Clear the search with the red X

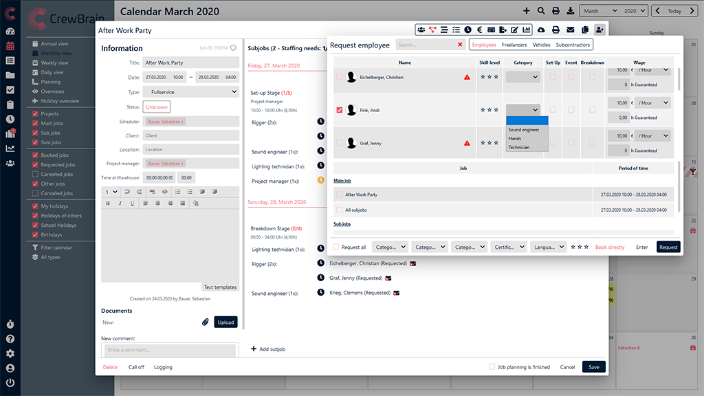460,45
